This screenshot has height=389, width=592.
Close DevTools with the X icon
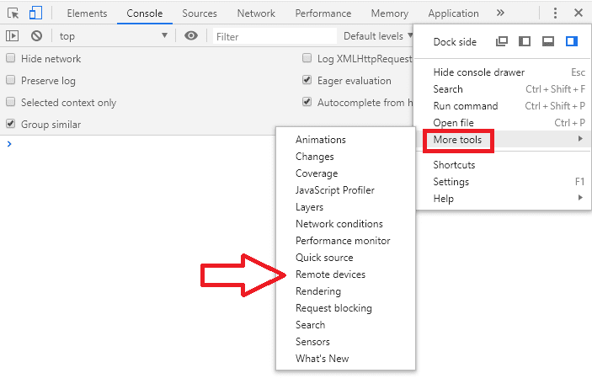pos(579,13)
